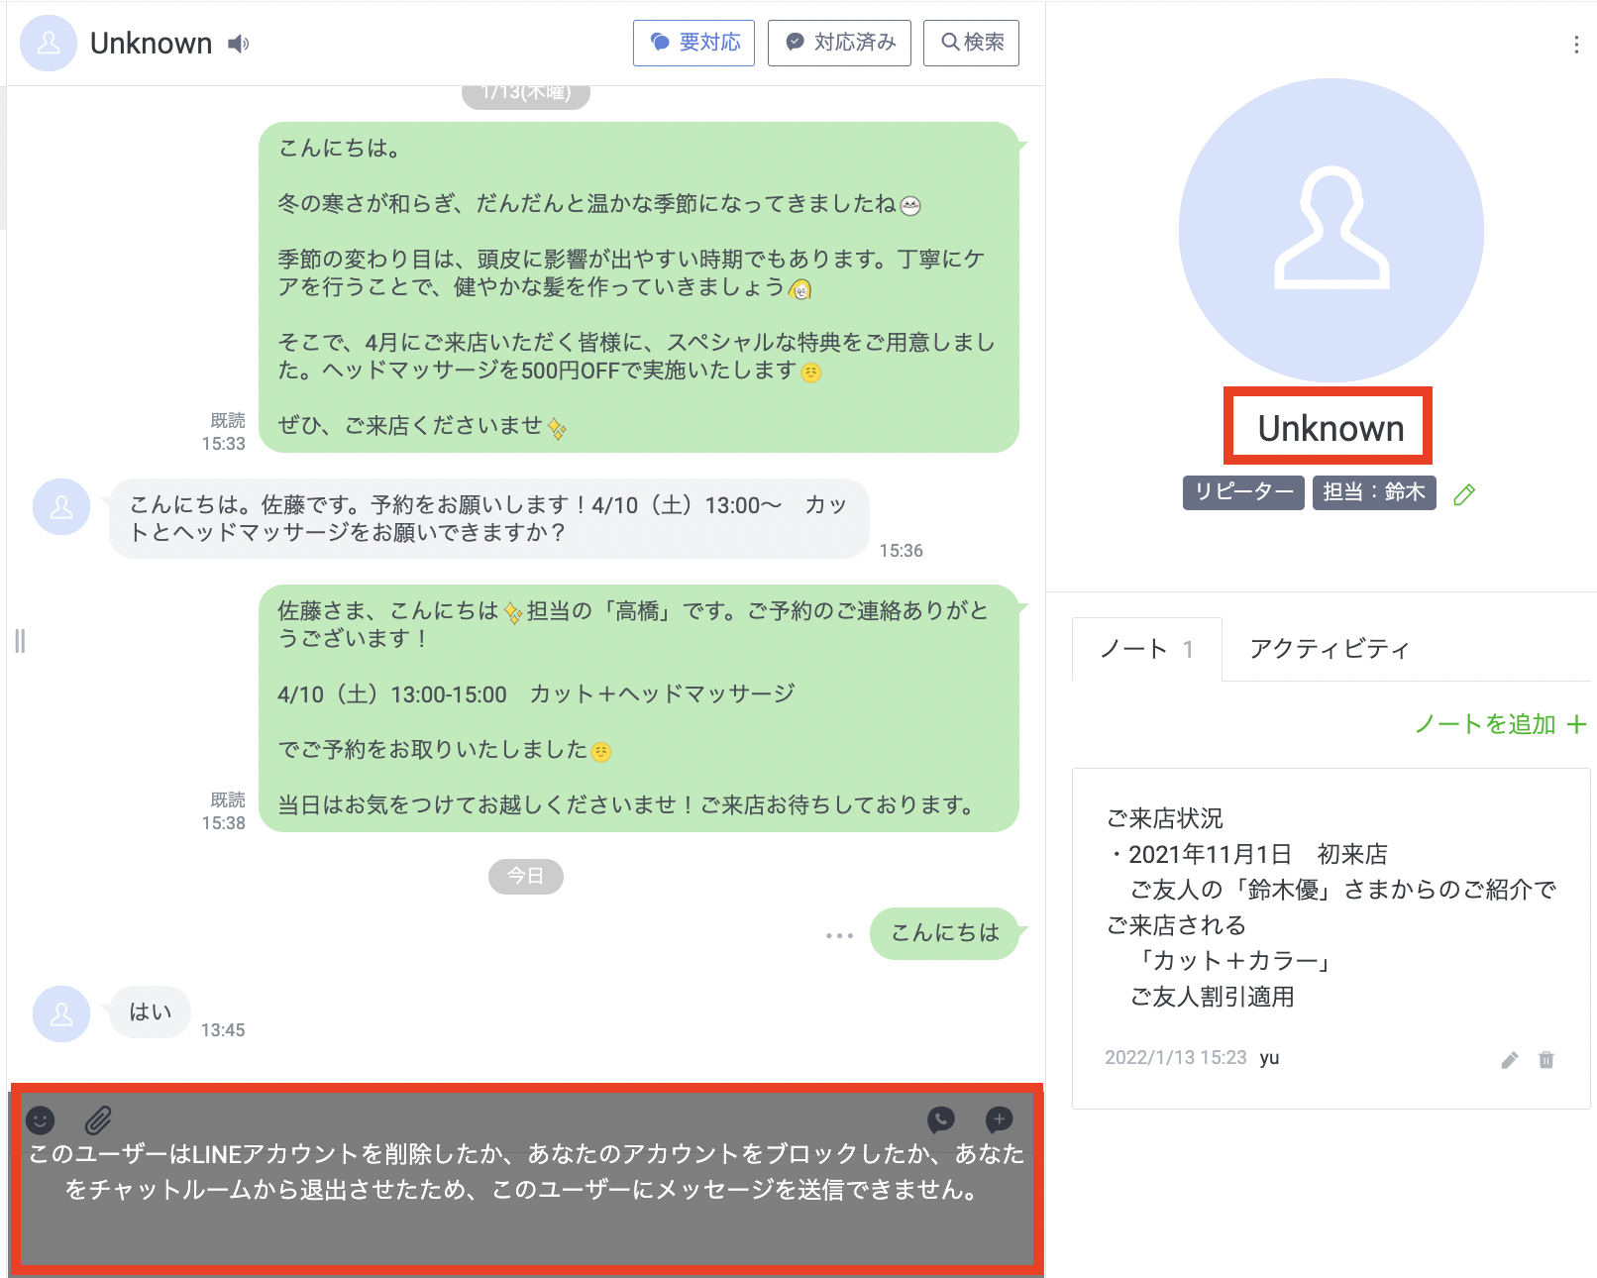Click the リピーター tag
This screenshot has width=1597, height=1278.
(x=1242, y=492)
